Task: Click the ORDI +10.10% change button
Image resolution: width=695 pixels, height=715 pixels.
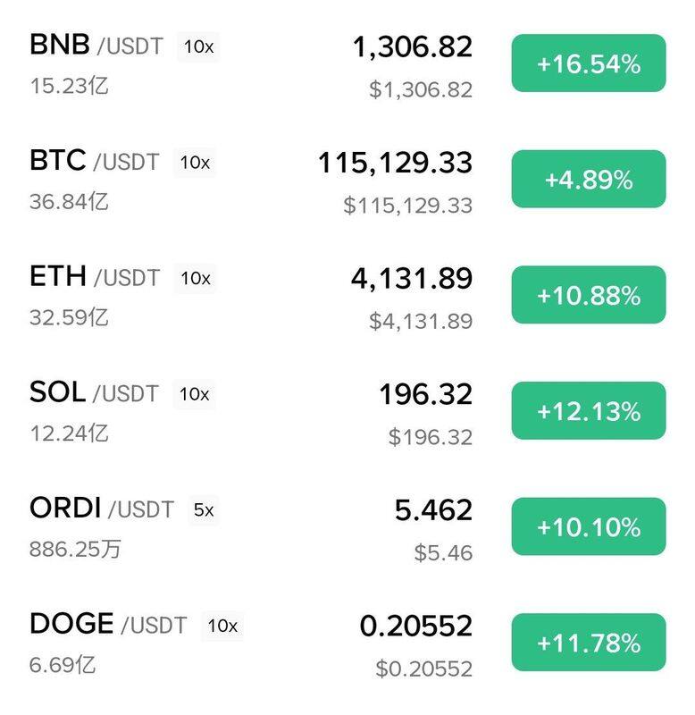Action: pyautogui.click(x=588, y=526)
